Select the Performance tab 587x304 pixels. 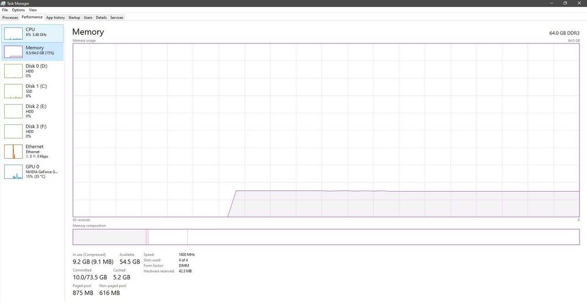point(32,17)
